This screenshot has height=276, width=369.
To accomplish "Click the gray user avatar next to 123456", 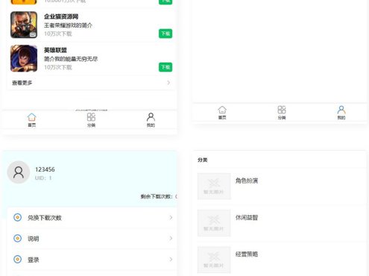I will pos(19,172).
